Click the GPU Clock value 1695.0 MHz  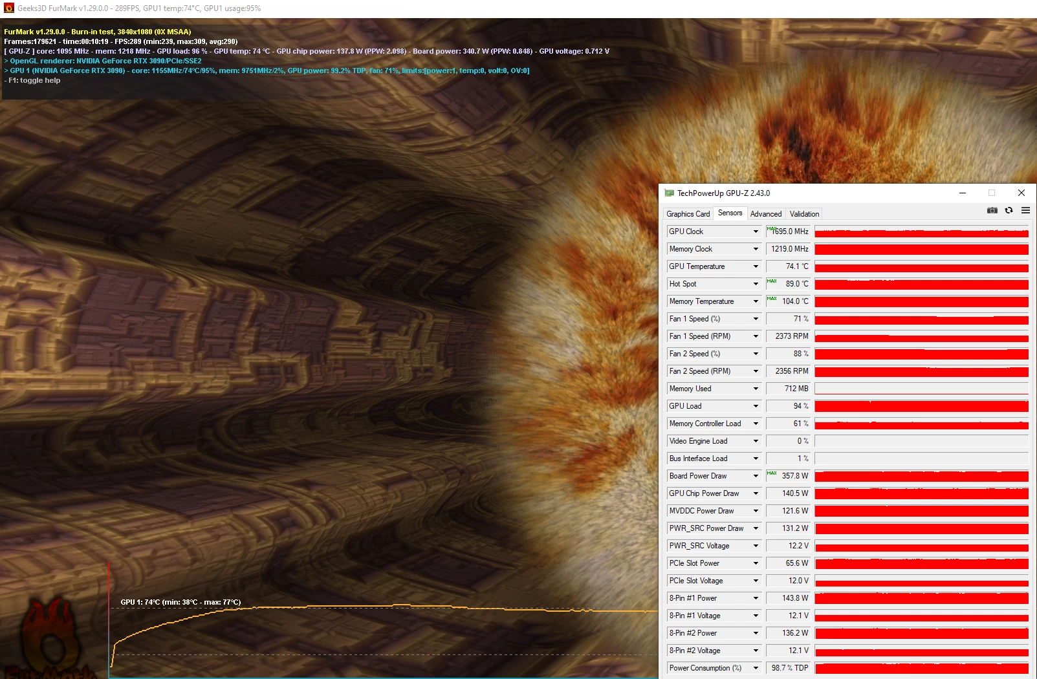click(788, 232)
